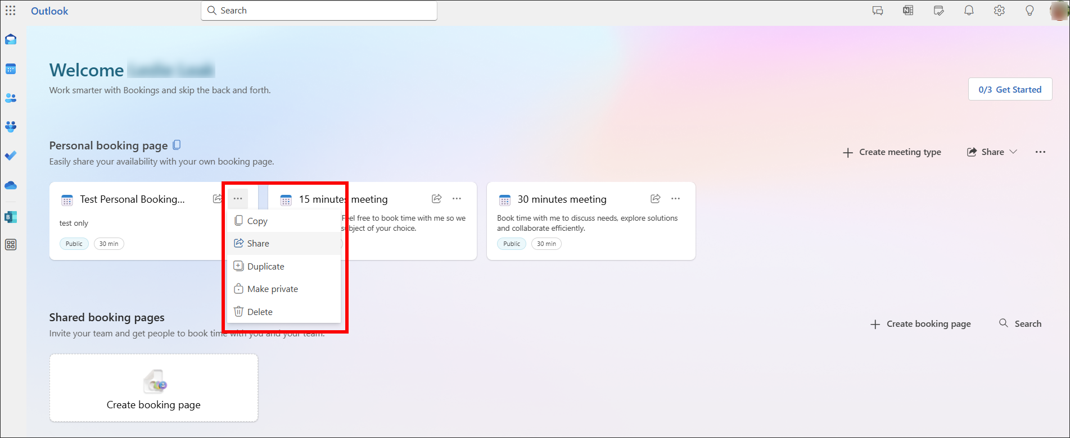Click the Bookings app icon in sidebar
Viewport: 1070px width, 438px height.
(11, 217)
